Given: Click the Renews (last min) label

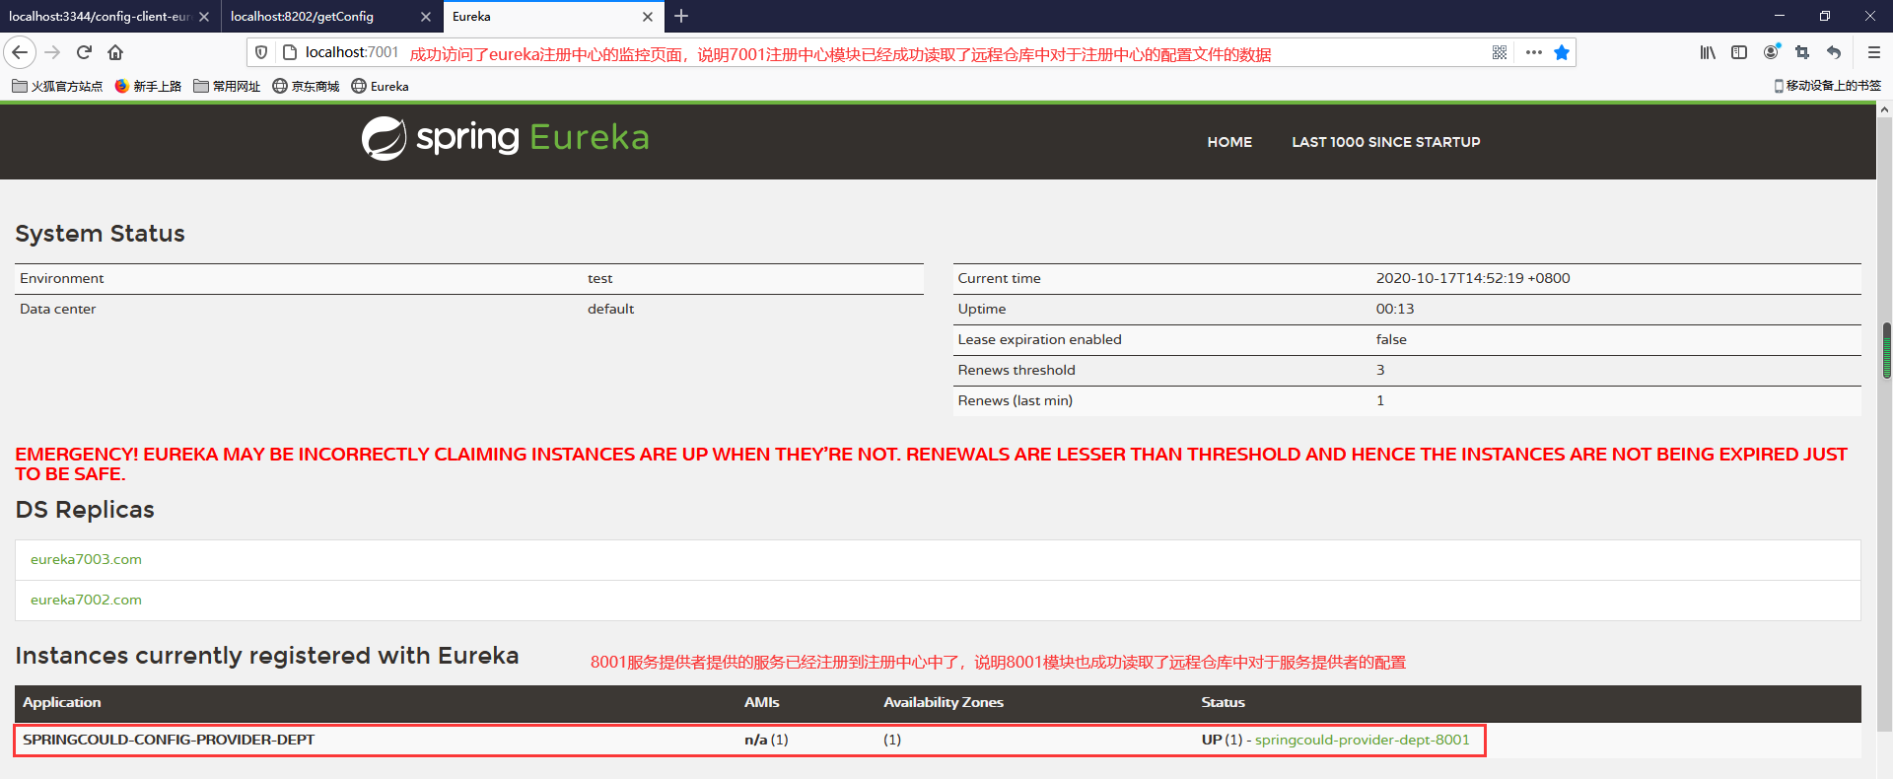Looking at the screenshot, I should 1015,400.
